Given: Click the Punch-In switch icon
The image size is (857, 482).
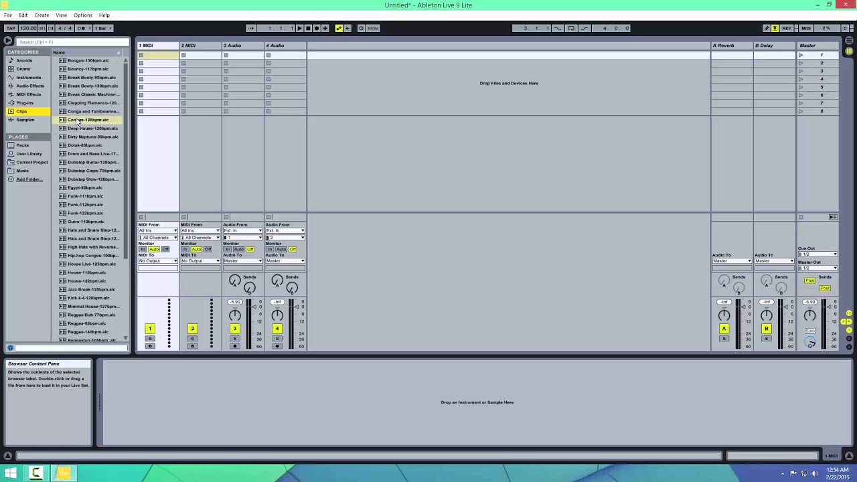Looking at the screenshot, I should coord(558,28).
